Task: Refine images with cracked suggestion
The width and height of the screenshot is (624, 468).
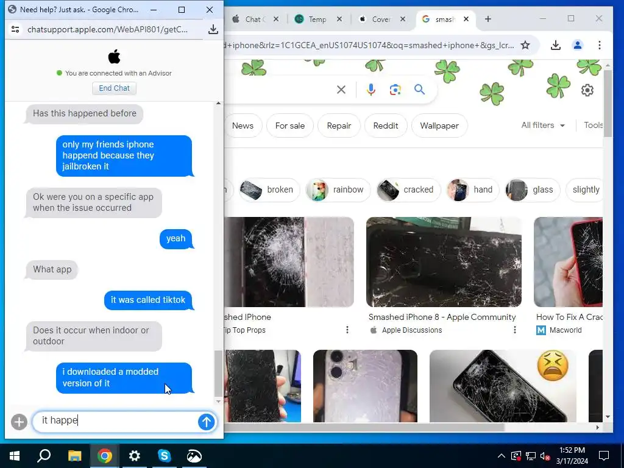Action: pos(408,190)
